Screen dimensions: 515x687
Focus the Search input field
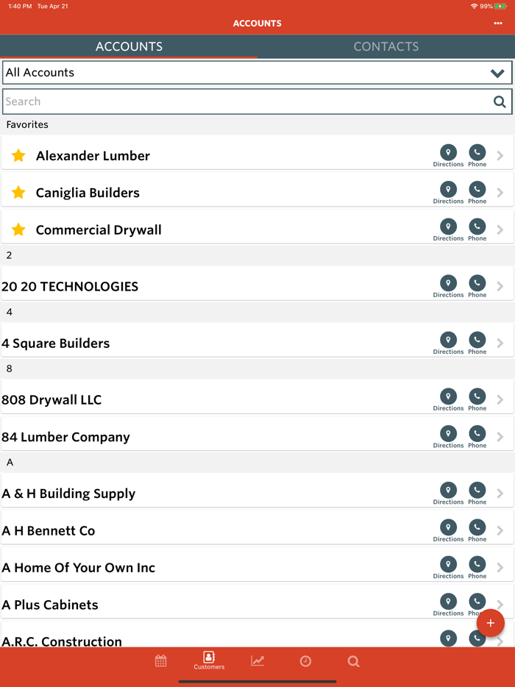pyautogui.click(x=257, y=102)
